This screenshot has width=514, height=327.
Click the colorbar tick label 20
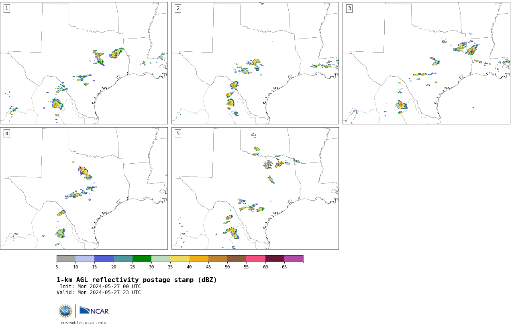pyautogui.click(x=114, y=267)
